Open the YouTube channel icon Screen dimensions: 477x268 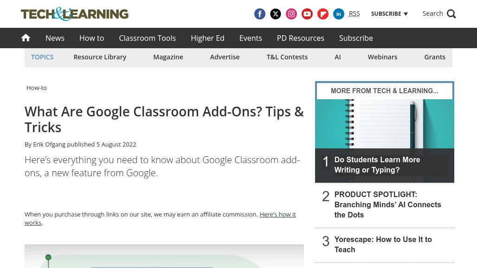pos(307,14)
